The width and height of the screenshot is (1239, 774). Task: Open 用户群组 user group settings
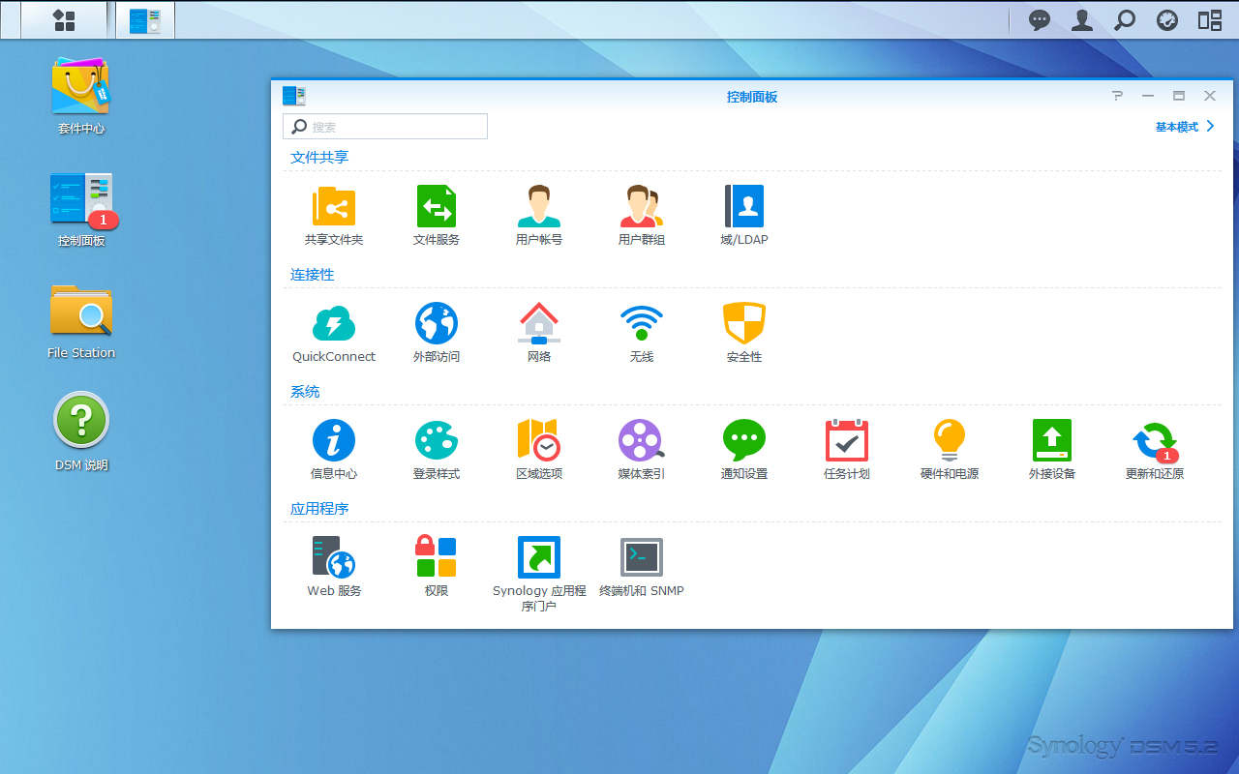tap(642, 206)
